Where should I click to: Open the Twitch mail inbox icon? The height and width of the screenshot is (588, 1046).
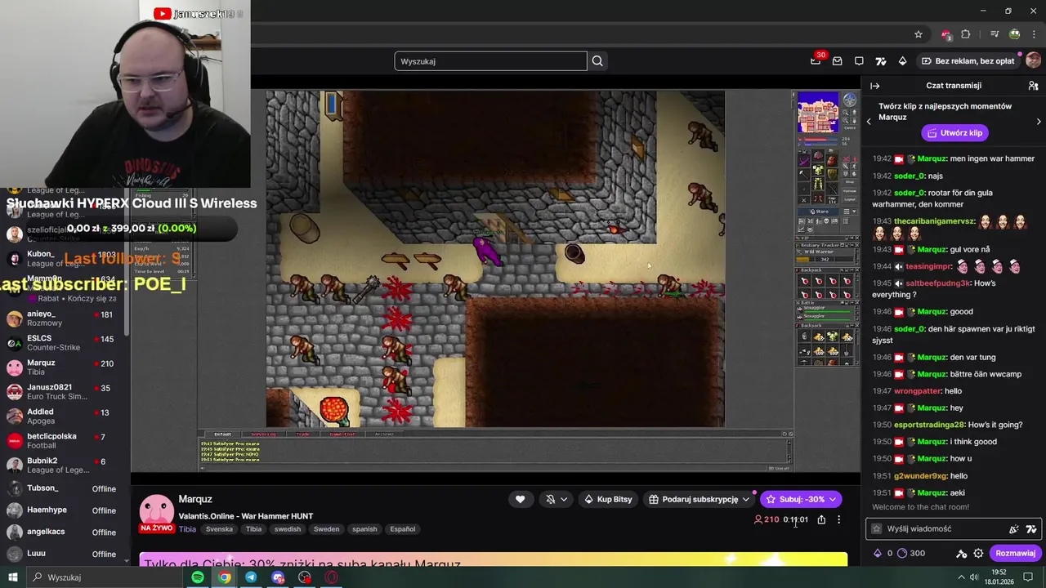click(837, 61)
